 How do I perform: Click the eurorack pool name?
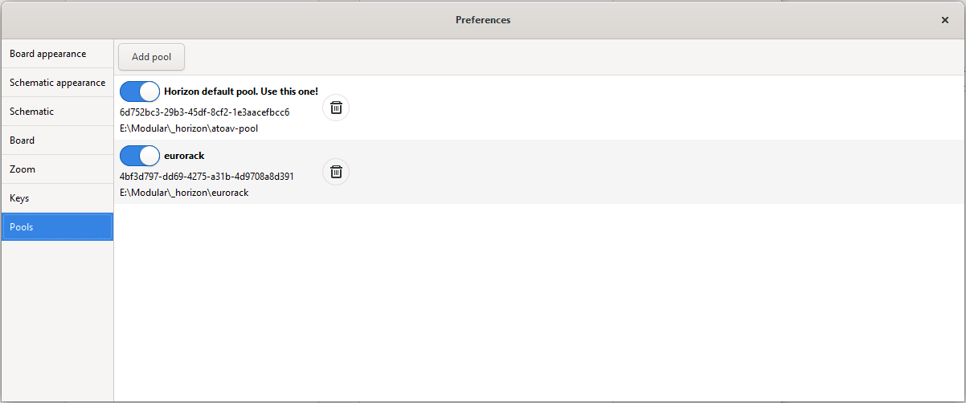[x=190, y=156]
